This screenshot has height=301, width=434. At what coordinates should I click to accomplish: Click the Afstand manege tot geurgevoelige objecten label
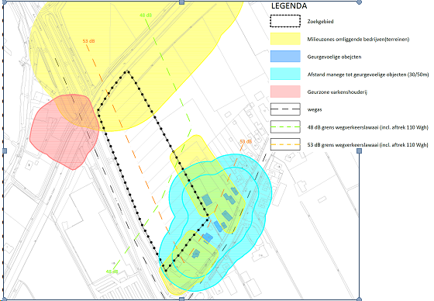(x=368, y=74)
